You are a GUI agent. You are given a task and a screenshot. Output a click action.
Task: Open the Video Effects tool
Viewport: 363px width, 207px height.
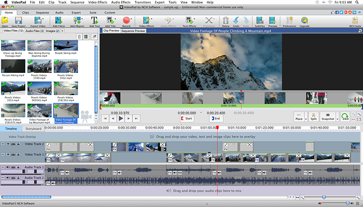[146, 20]
